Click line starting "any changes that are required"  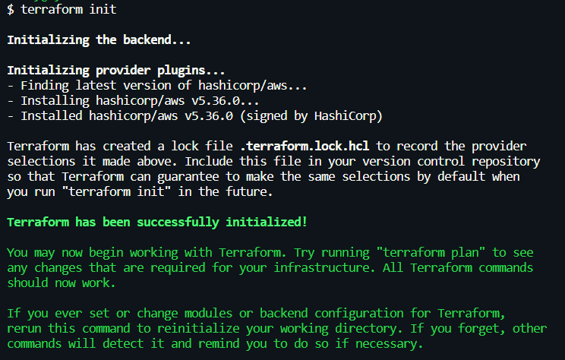(270, 268)
